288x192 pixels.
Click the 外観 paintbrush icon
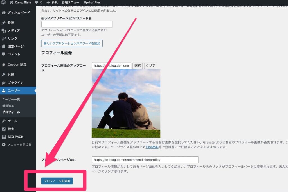4,75
